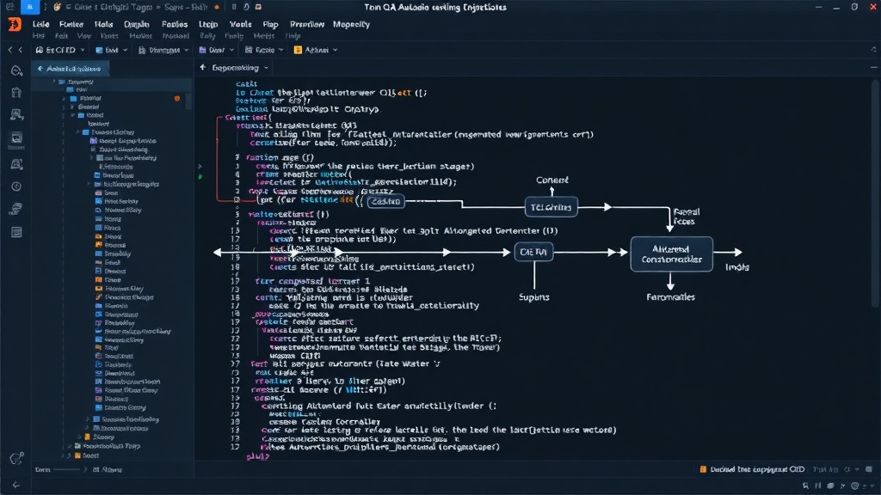Viewport: 881px width, 495px height.
Task: Open the 'Evd' toolbar dropdown
Action: click(111, 50)
